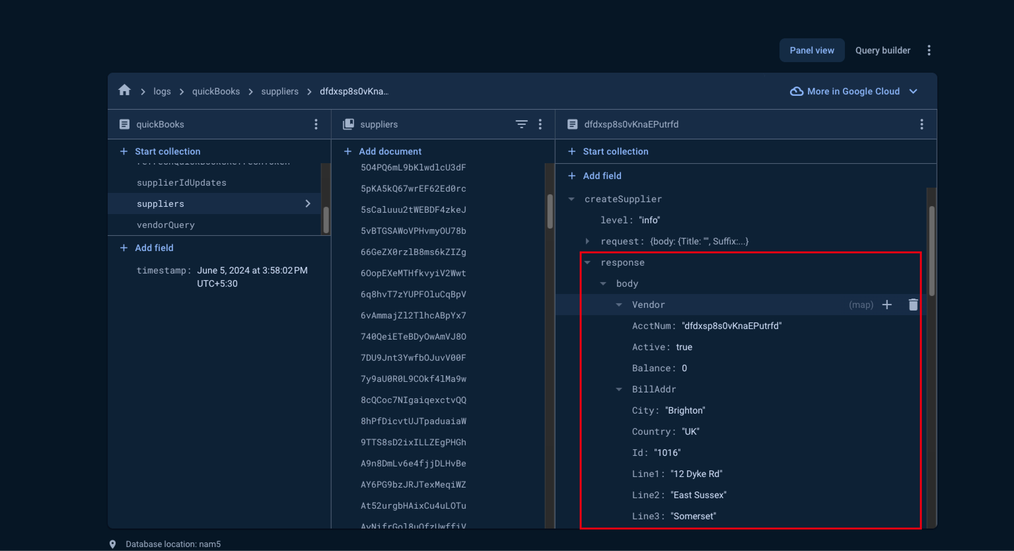Click the Google Cloud icon

796,91
